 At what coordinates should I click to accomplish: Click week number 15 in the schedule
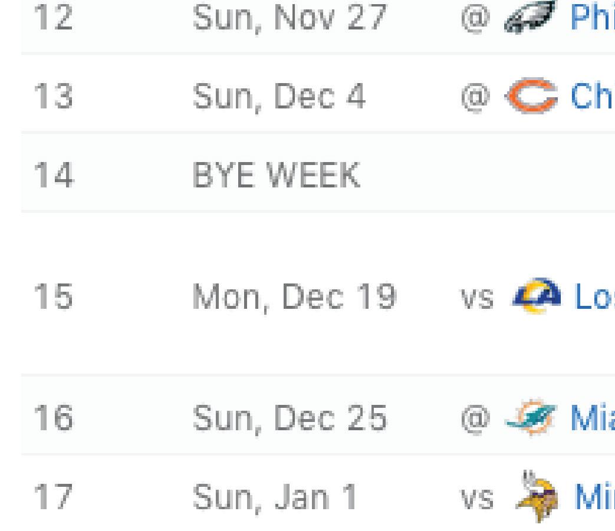pos(53,296)
